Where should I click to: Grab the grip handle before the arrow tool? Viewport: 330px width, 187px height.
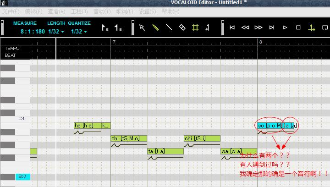(133, 27)
